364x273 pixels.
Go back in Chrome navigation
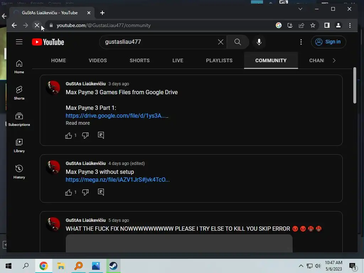point(14,25)
